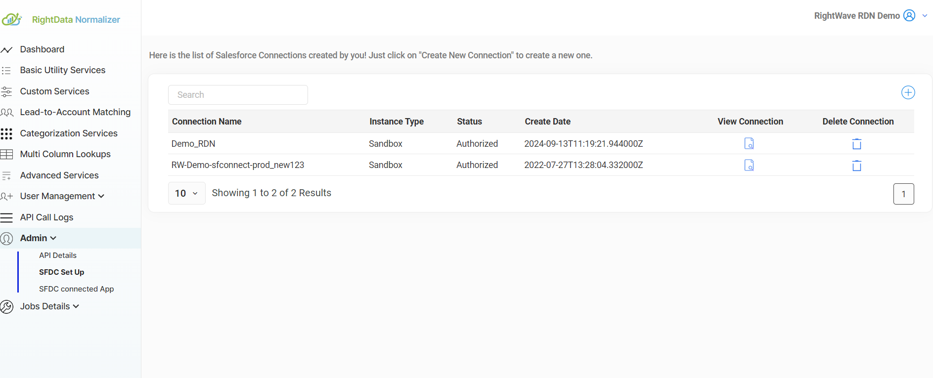Go to Custom Services
The image size is (933, 378).
pyautogui.click(x=54, y=91)
